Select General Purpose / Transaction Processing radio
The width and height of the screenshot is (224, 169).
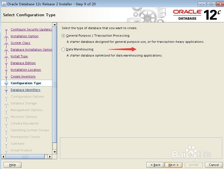(63, 36)
